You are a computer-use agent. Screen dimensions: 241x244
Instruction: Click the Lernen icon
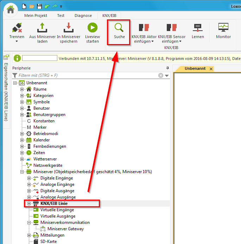pos(198,28)
